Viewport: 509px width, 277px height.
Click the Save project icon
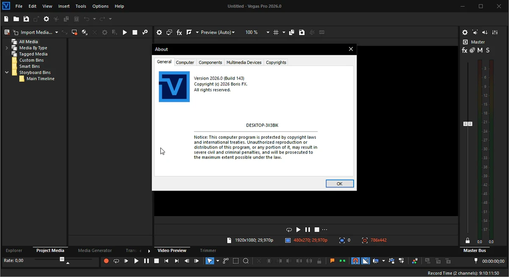click(26, 19)
